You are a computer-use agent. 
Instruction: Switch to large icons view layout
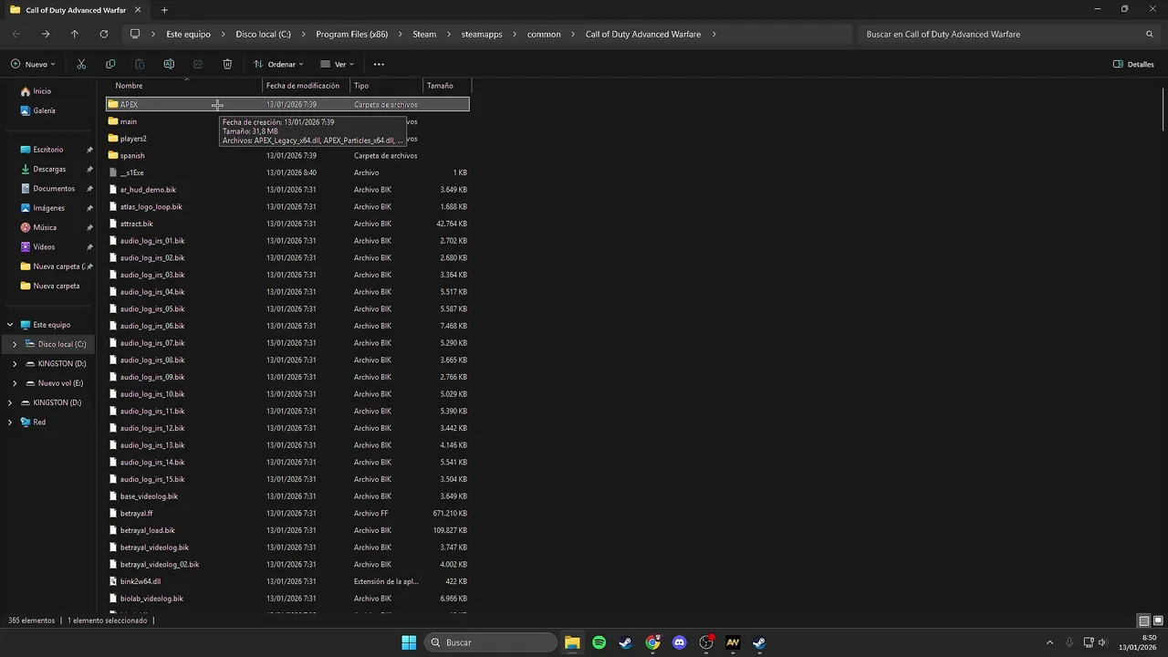[x=1158, y=620]
